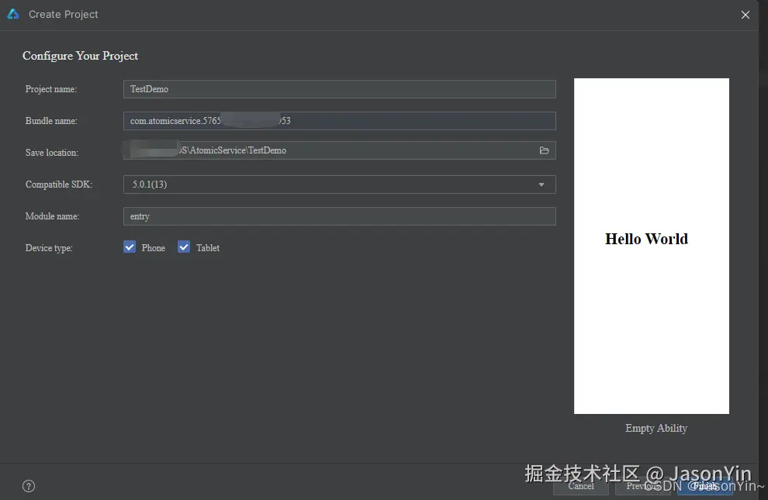
Task: Click the Project name field showing TestDemo
Action: (x=339, y=89)
